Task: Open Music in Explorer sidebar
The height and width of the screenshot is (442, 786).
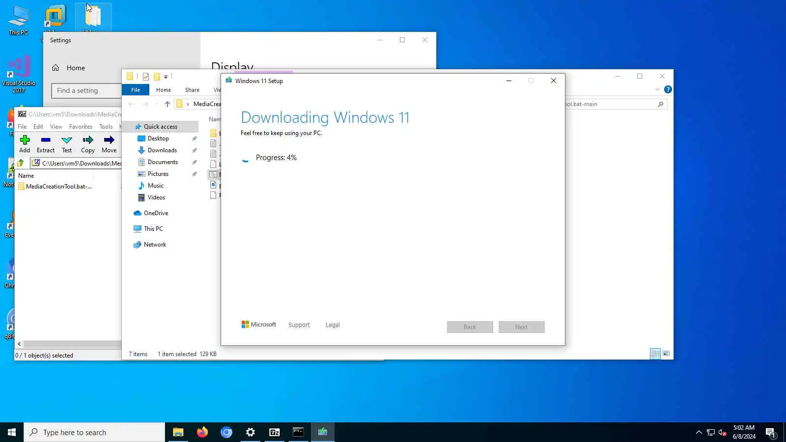Action: tap(156, 186)
